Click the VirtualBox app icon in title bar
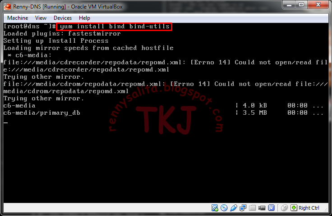This screenshot has height=216, width=332. (x=7, y=7)
